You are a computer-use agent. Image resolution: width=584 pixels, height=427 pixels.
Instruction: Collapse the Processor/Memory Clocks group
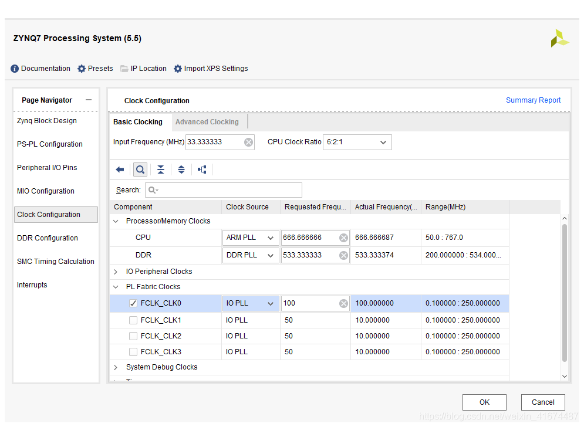[116, 222]
